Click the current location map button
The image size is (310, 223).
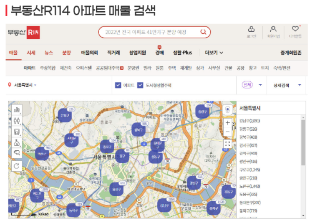click(x=227, y=109)
